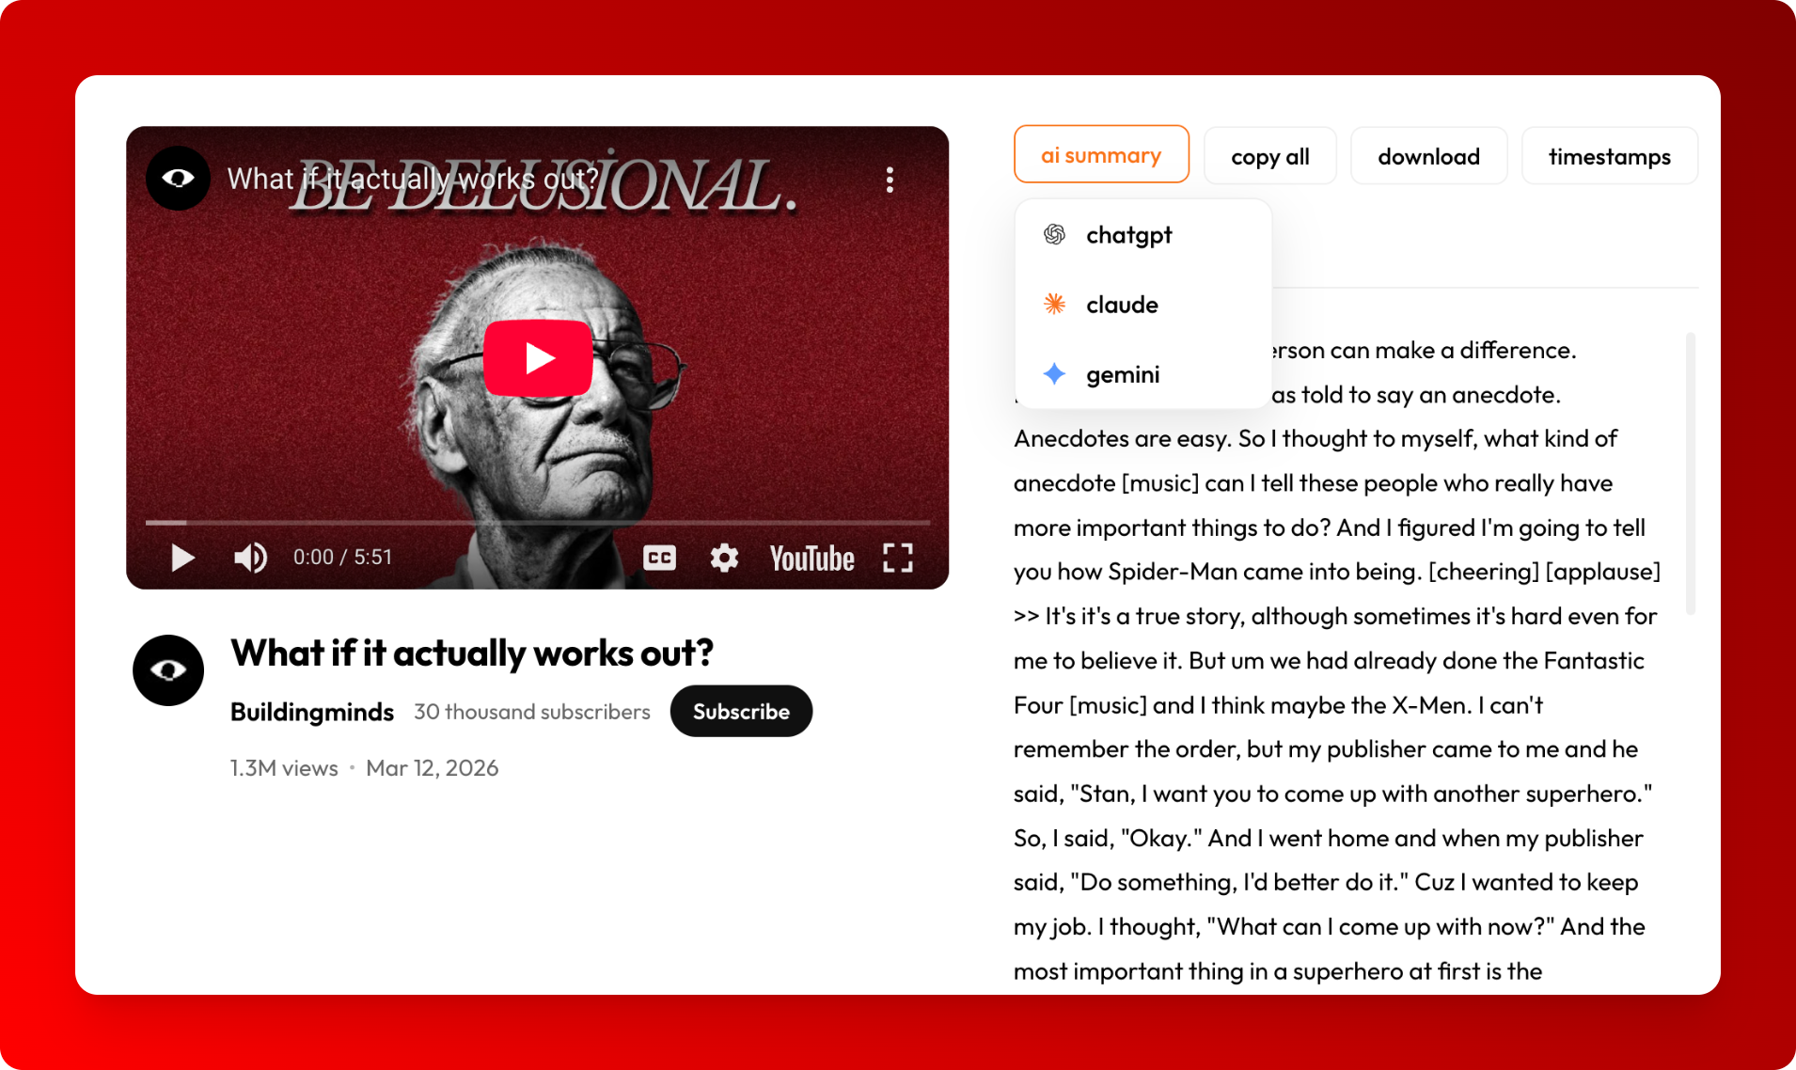The width and height of the screenshot is (1796, 1070).
Task: Click the large red play overlay
Action: coord(537,355)
